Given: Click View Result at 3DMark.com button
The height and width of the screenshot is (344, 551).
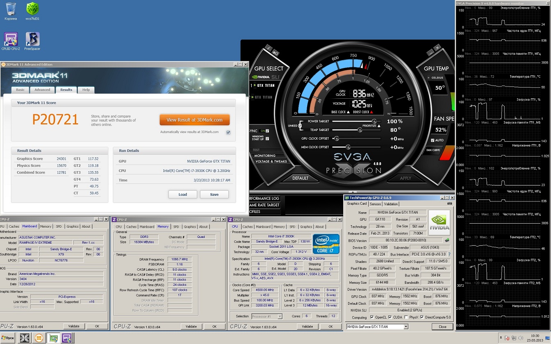Looking at the screenshot, I should coord(195,120).
